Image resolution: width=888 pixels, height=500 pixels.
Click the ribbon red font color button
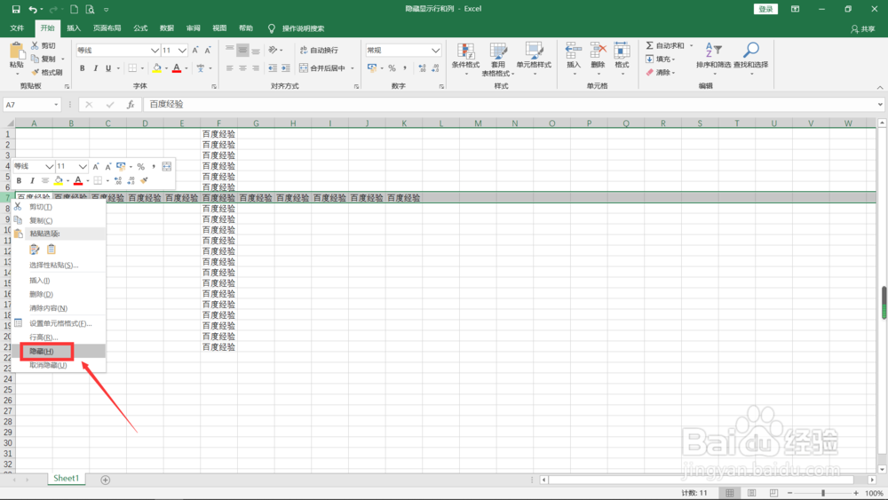177,68
